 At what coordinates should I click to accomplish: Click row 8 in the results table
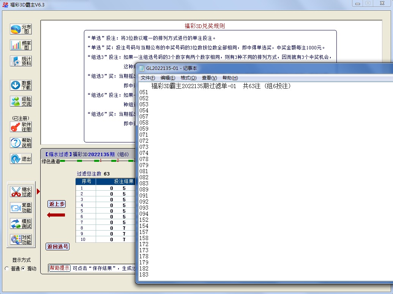[x=105, y=228]
